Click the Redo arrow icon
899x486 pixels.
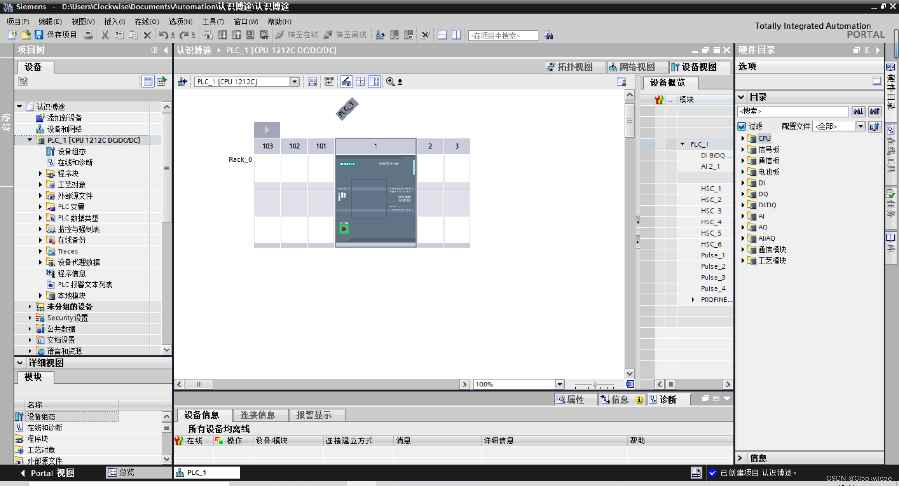184,35
